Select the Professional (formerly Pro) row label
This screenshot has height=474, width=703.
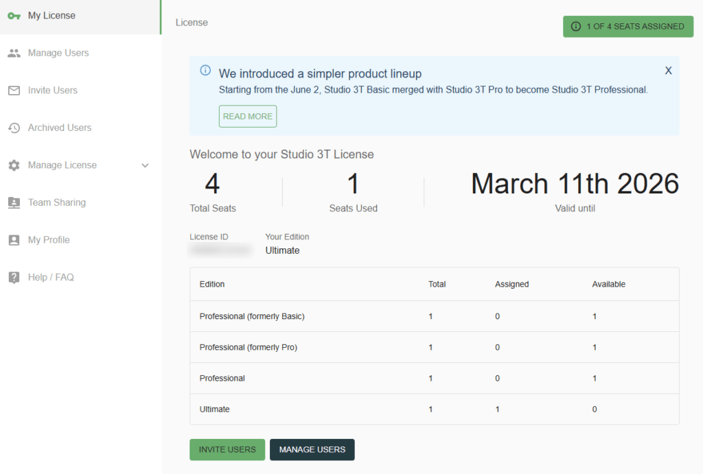(x=249, y=347)
